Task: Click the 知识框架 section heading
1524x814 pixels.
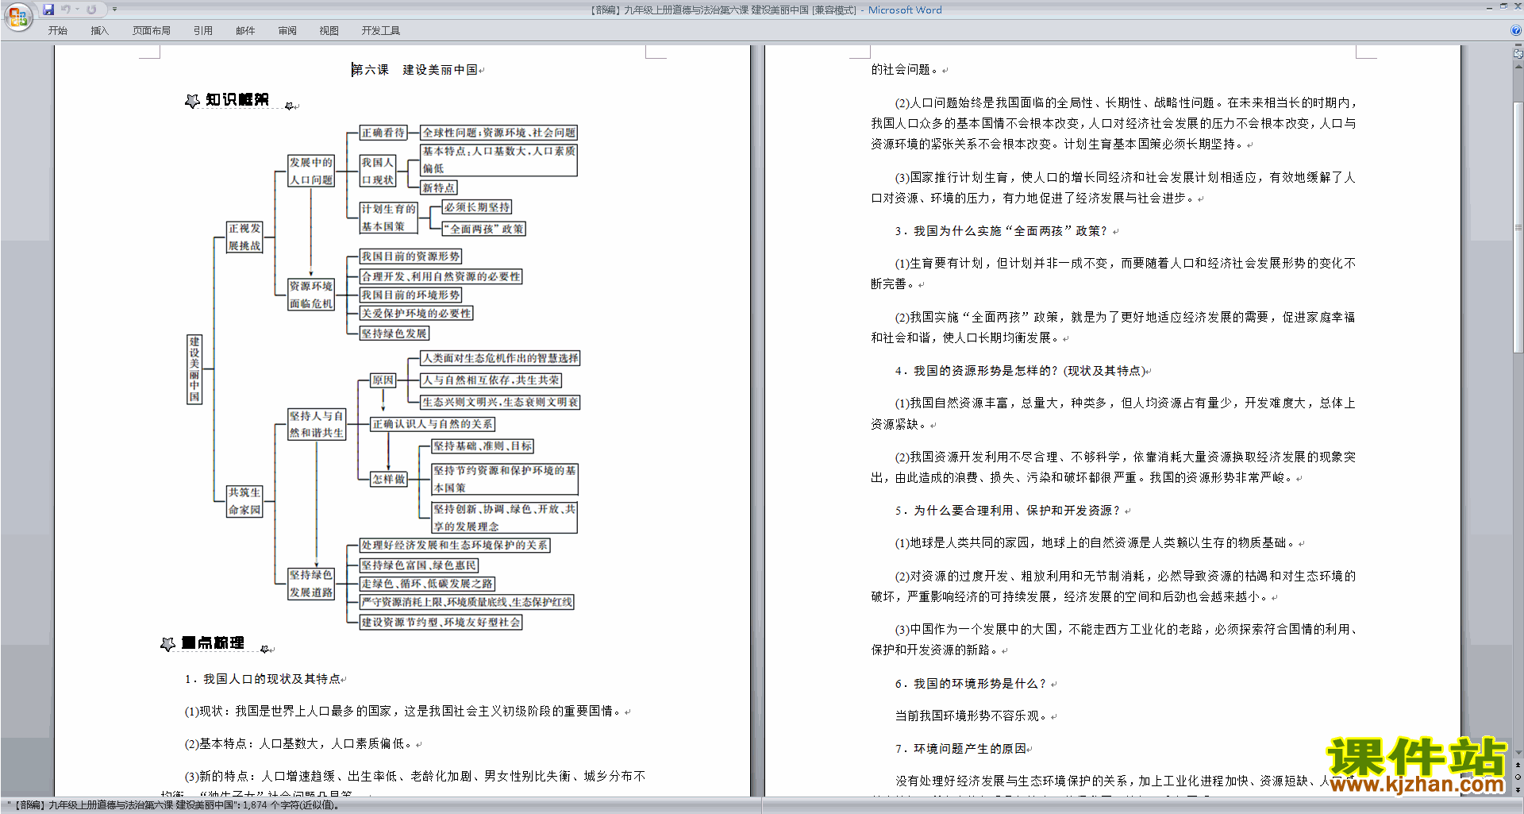Action: pos(237,99)
